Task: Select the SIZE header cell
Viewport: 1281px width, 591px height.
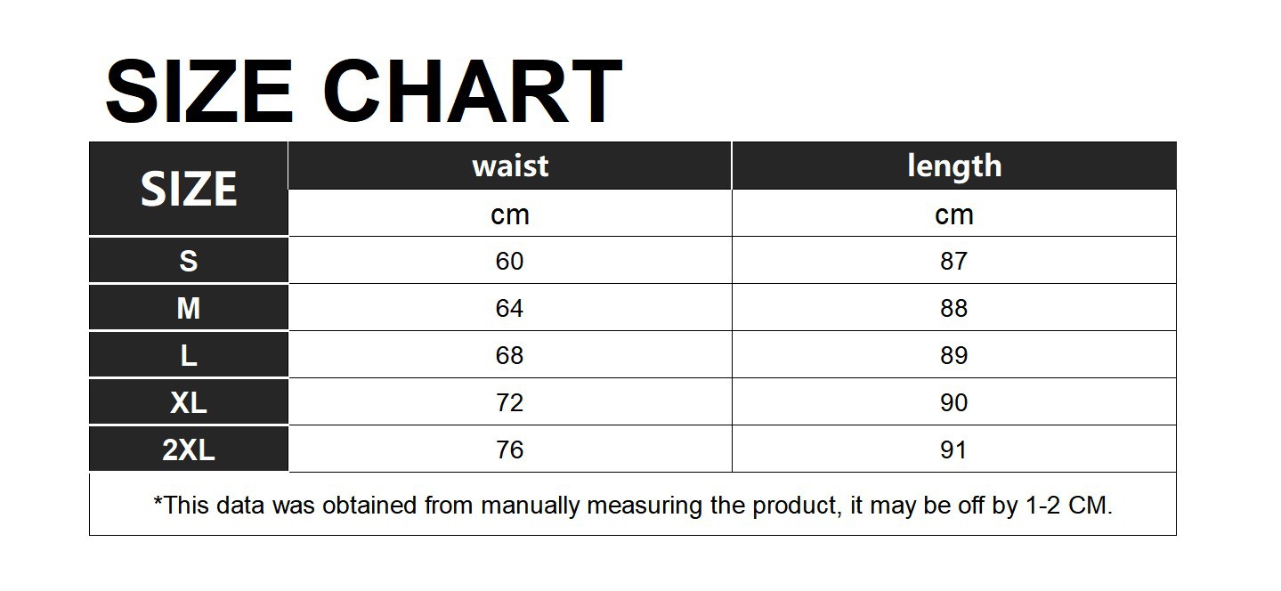Action: (x=189, y=190)
